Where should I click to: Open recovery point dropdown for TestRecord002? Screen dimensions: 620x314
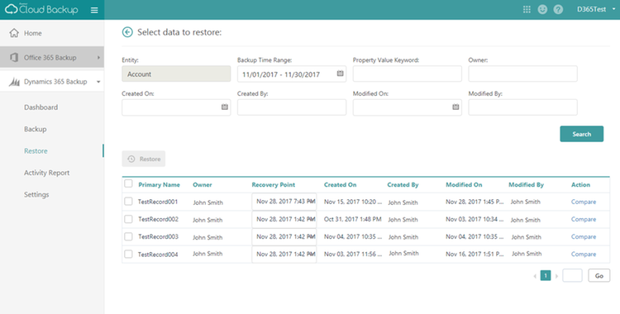(x=284, y=219)
